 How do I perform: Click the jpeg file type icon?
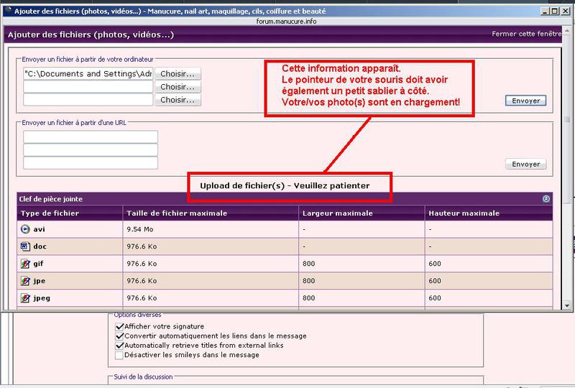[25, 298]
